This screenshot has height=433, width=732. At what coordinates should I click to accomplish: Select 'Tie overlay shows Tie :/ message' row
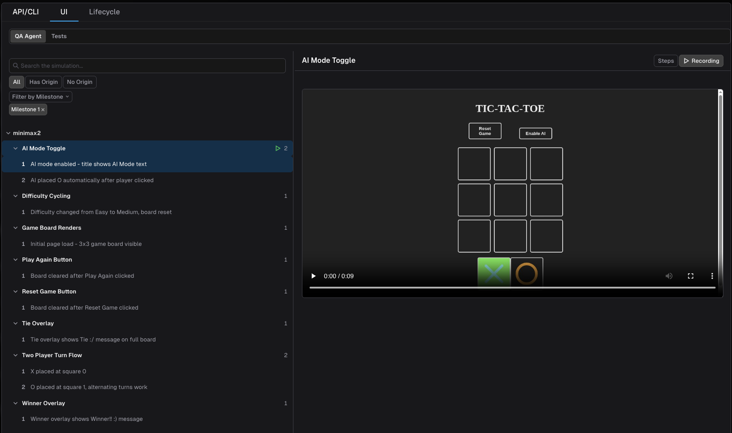tap(147, 340)
